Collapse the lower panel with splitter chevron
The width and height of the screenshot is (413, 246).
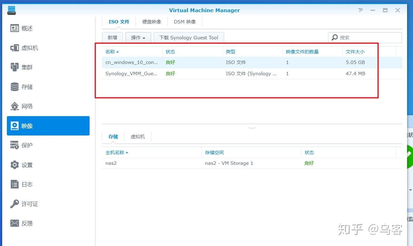coord(252,128)
